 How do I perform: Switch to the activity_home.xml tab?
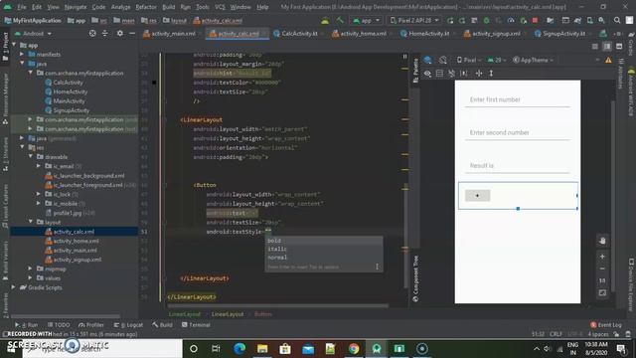pyautogui.click(x=360, y=34)
